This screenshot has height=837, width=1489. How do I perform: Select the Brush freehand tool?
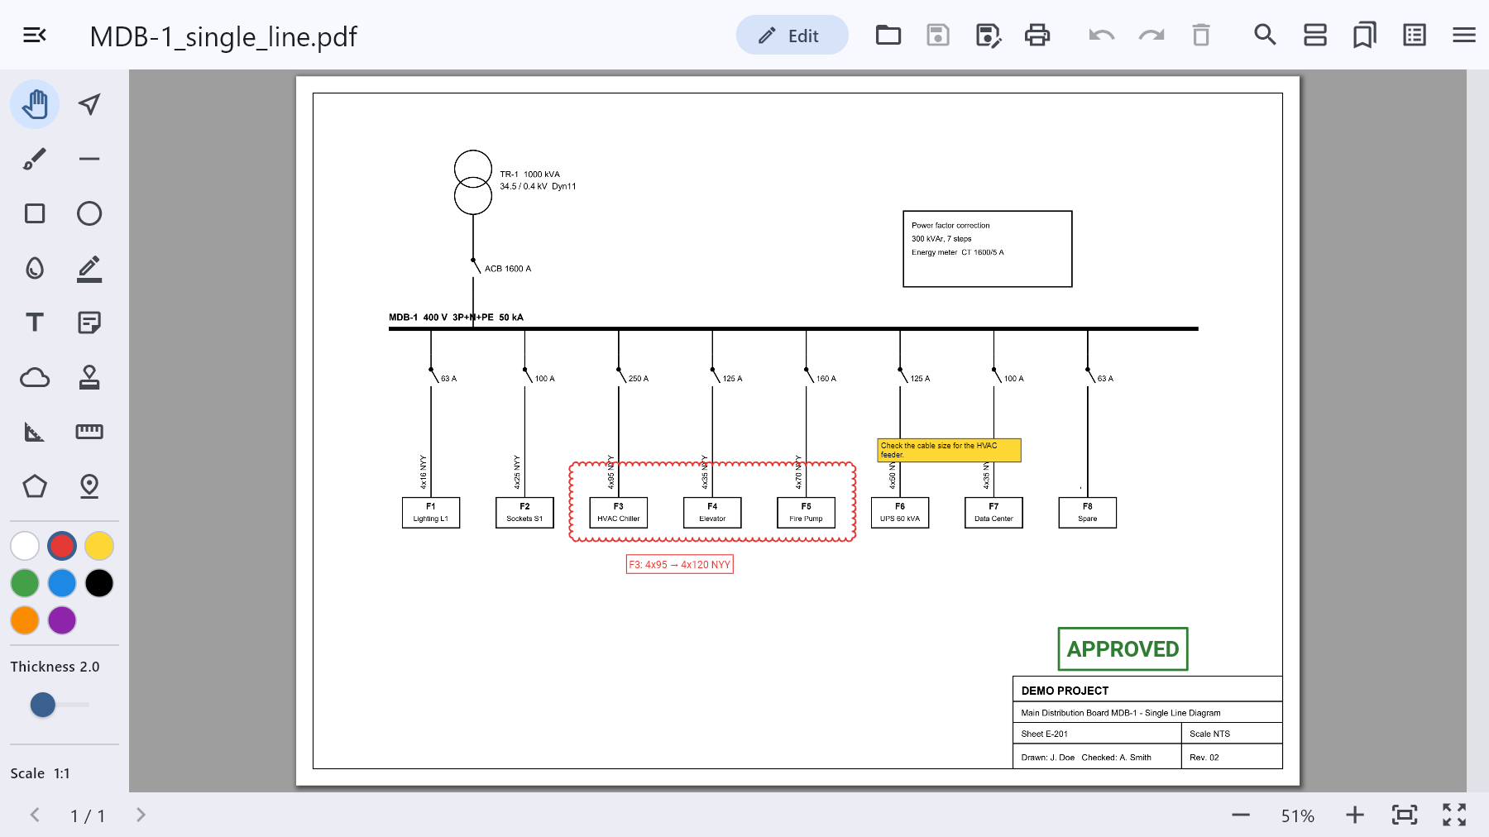pos(35,159)
